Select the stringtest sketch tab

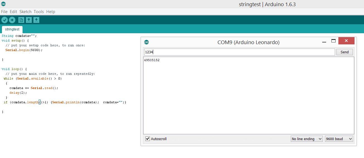[x=12, y=29]
